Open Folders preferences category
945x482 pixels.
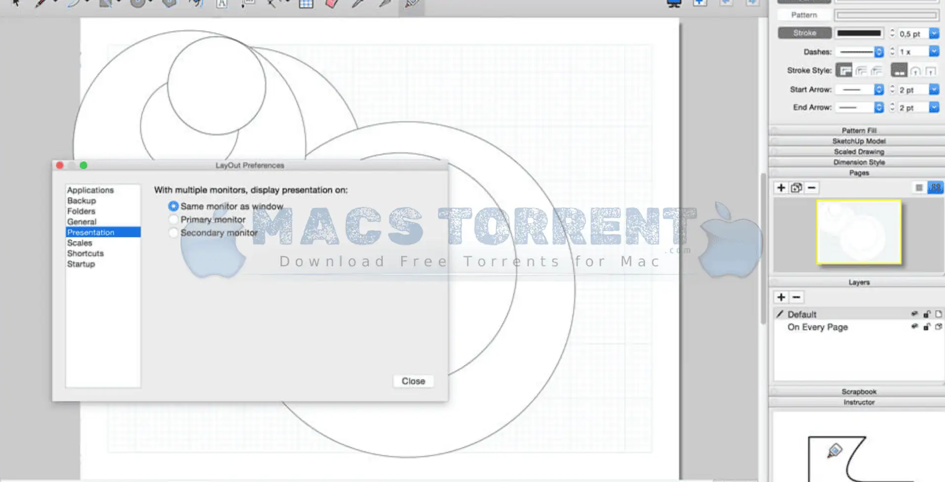(81, 211)
